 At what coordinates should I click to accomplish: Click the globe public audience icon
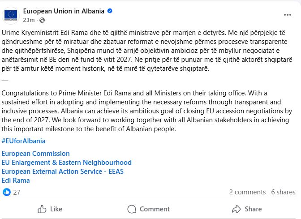(43, 20)
